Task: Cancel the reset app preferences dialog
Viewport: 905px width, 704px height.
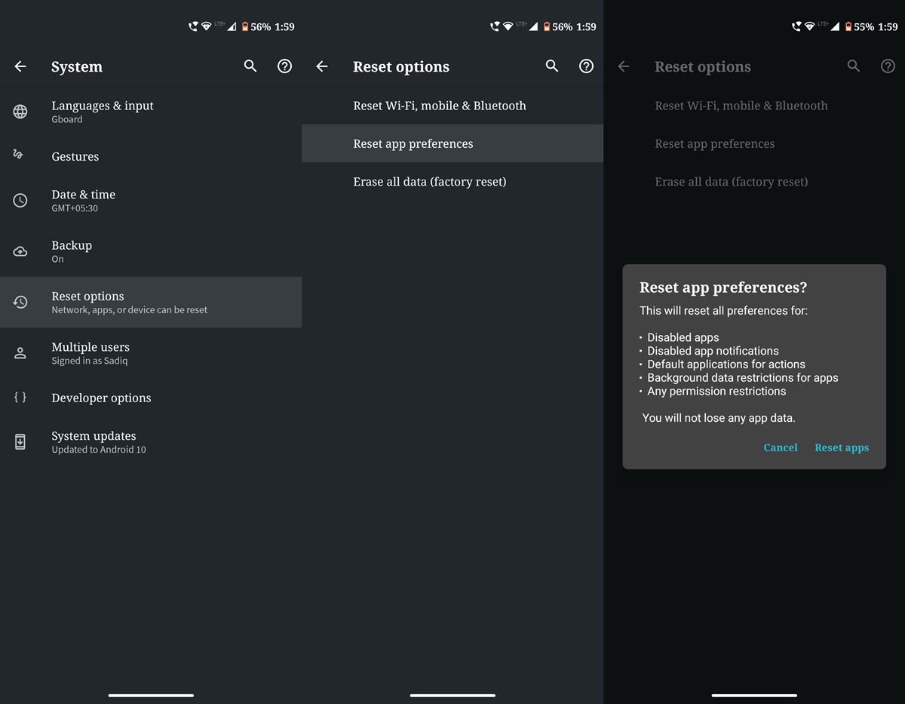Action: point(780,447)
